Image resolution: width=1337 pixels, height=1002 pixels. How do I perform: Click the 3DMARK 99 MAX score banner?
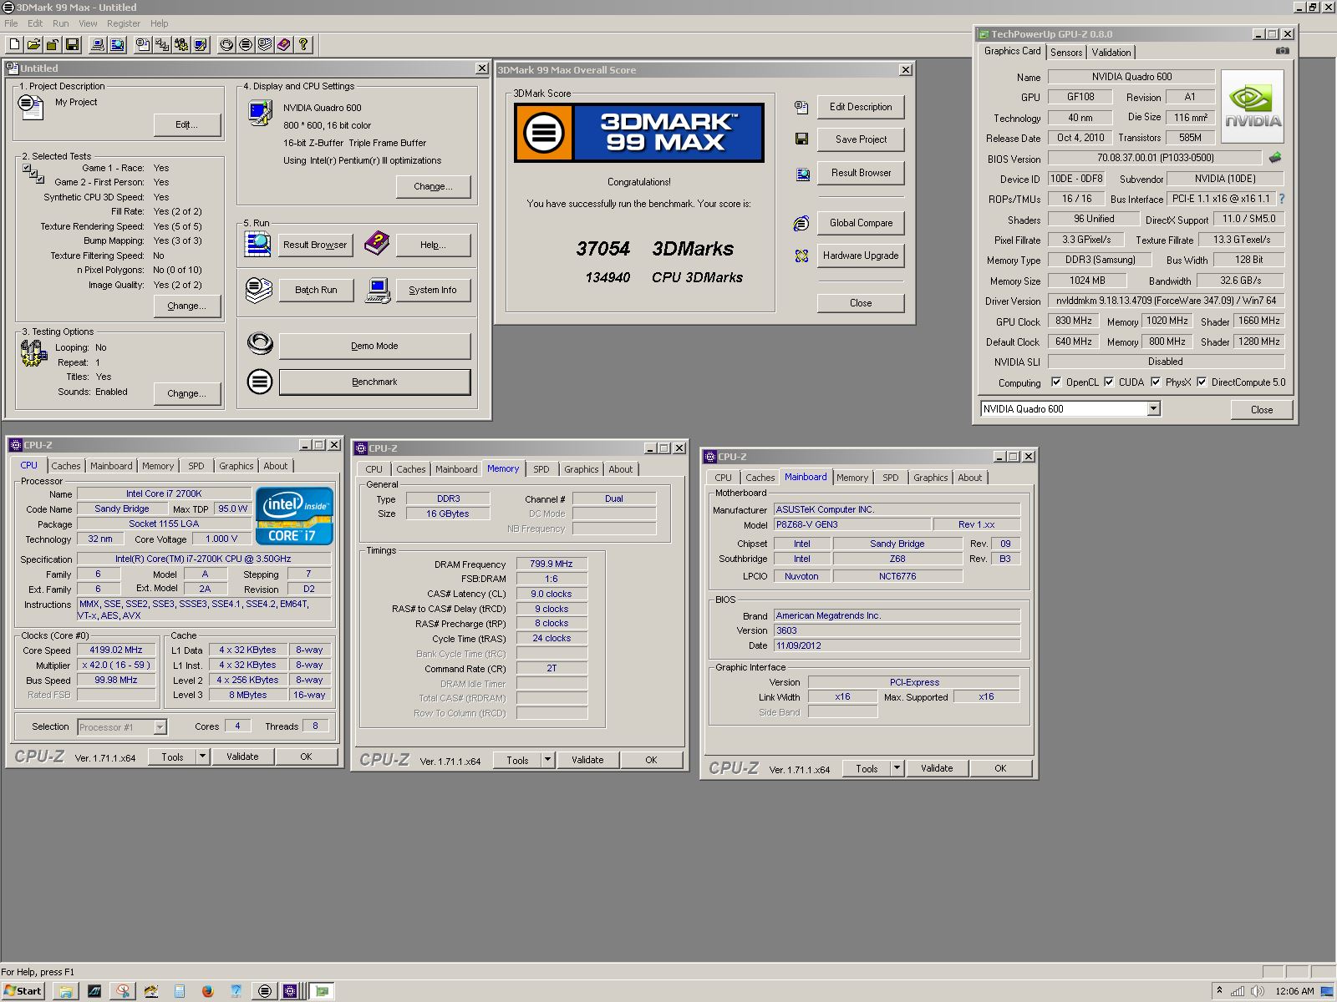click(639, 133)
